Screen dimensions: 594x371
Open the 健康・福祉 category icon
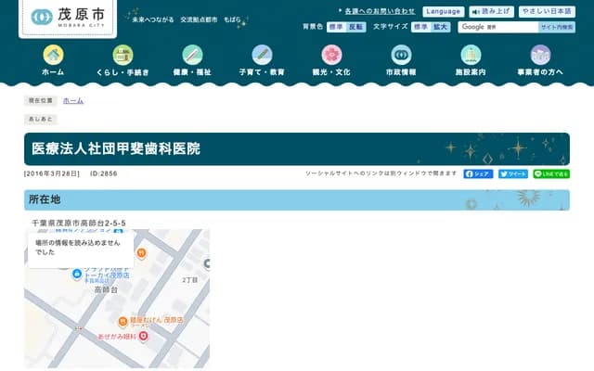(x=192, y=55)
